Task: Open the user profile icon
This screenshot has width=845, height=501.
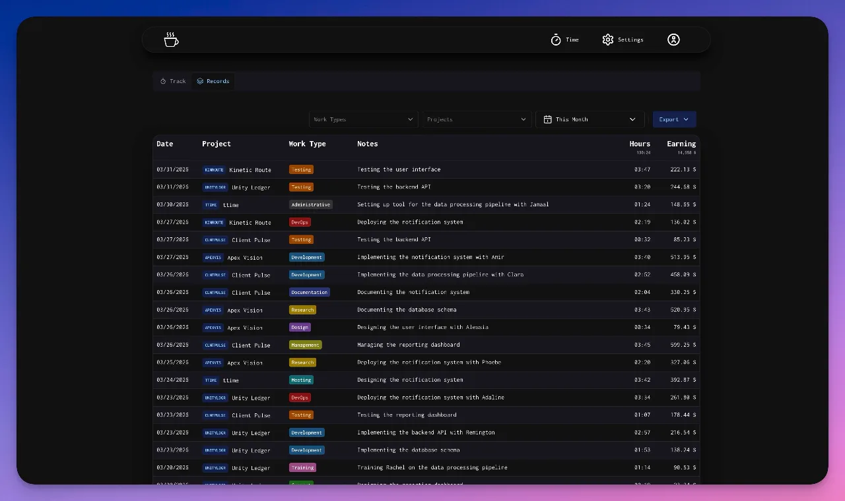Action: point(673,40)
